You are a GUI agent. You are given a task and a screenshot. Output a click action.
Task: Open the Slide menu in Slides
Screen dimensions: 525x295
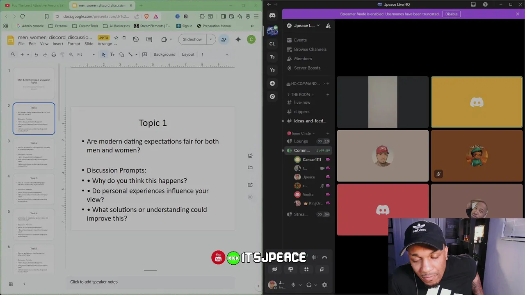(x=89, y=44)
